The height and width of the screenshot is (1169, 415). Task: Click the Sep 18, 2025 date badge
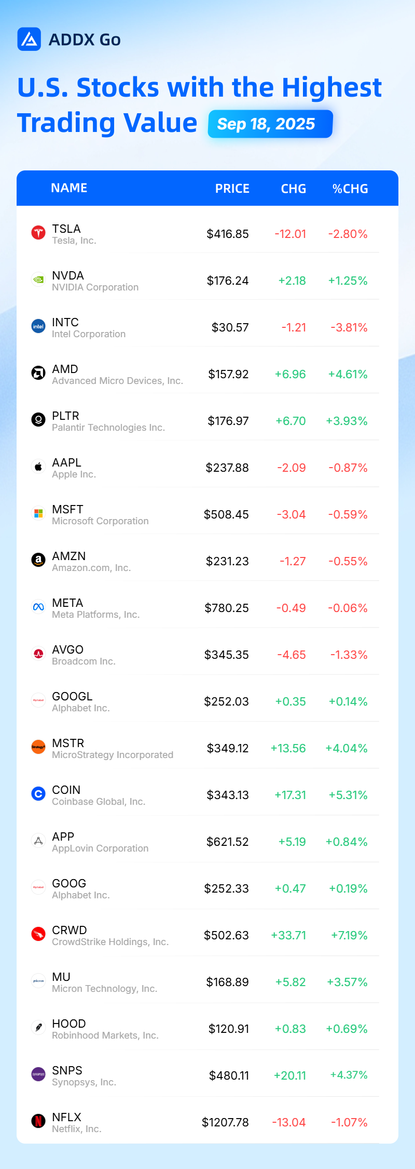click(x=270, y=124)
